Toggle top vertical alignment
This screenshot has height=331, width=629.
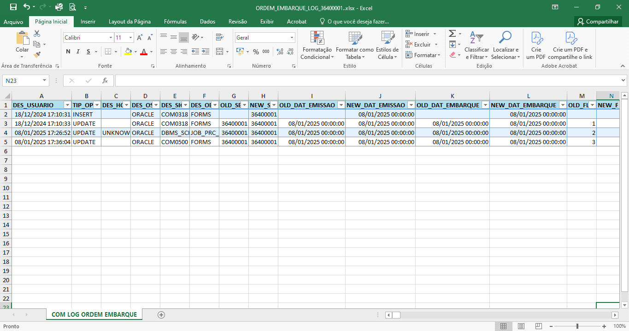(x=164, y=37)
